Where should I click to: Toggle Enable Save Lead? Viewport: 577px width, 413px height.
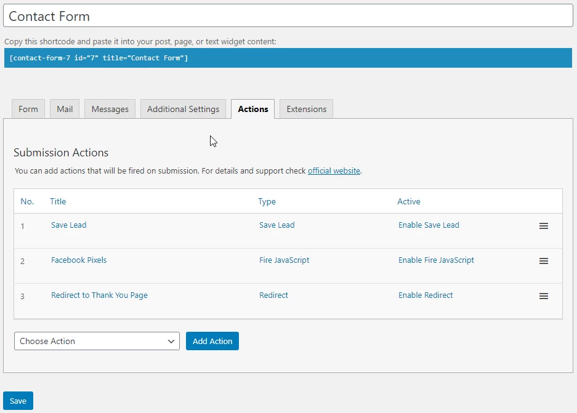429,225
